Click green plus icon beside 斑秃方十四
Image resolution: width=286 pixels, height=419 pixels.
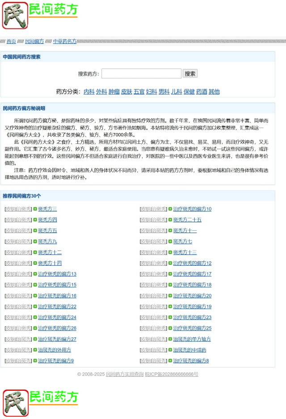tap(35, 263)
